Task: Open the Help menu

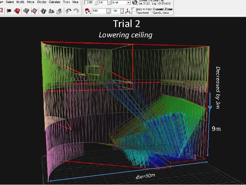Action: click(x=76, y=2)
